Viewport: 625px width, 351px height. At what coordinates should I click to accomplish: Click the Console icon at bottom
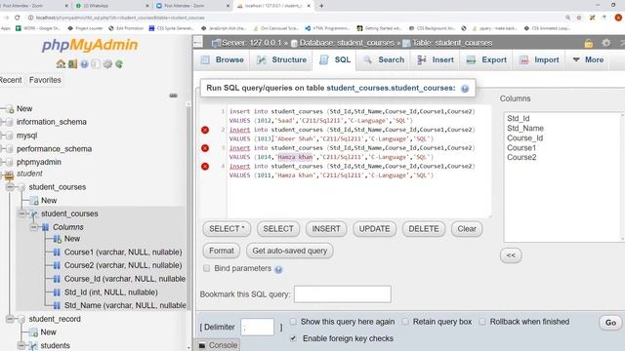[202, 345]
